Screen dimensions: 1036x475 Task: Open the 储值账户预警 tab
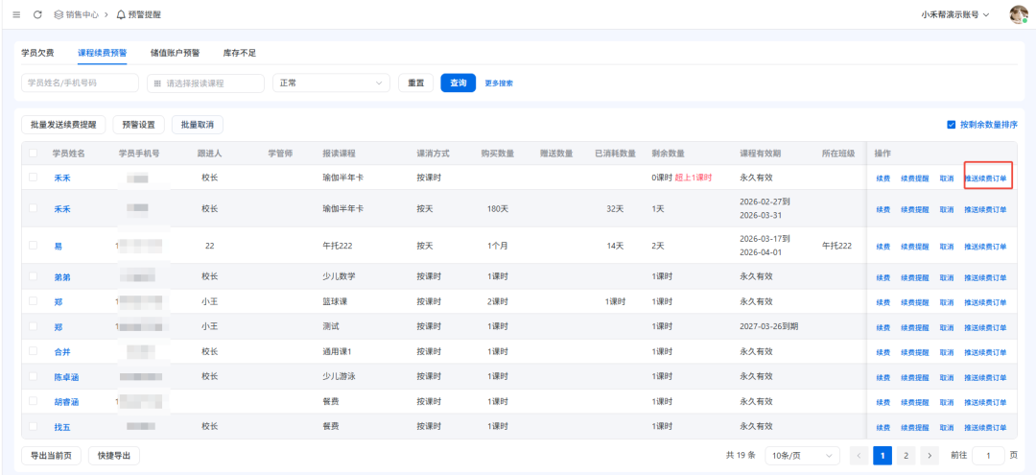tap(175, 53)
